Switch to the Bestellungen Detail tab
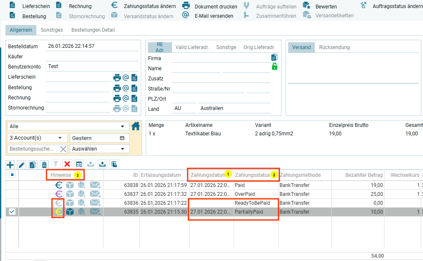The image size is (423, 261). click(93, 30)
